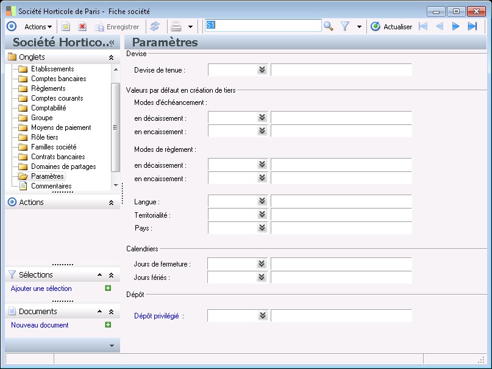Image resolution: width=492 pixels, height=369 pixels.
Task: Click Devise de tenue description field
Action: (341, 70)
